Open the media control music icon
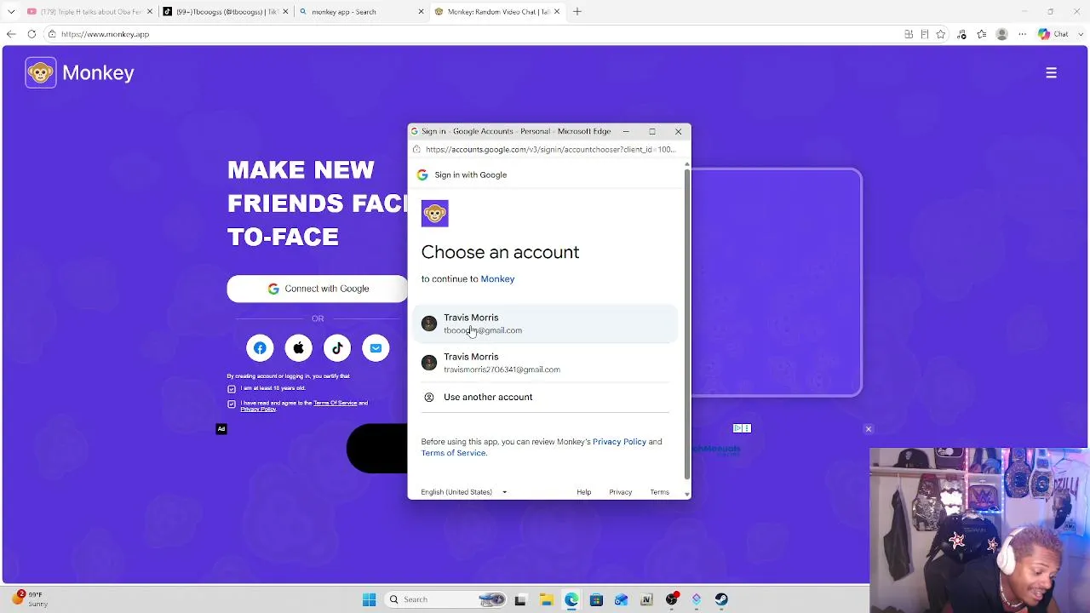 point(962,34)
